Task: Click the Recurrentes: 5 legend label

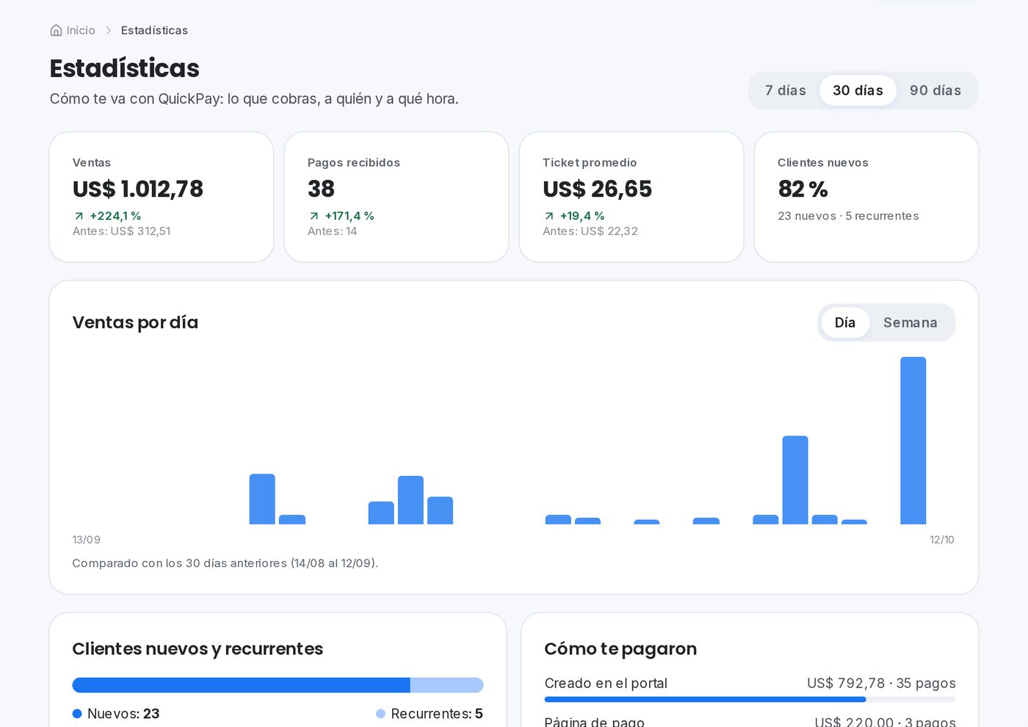Action: [437, 714]
